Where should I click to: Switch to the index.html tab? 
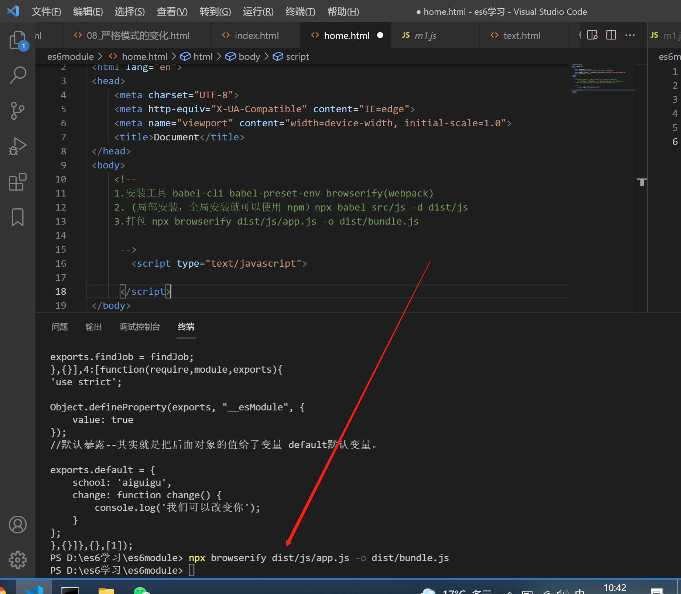tap(256, 35)
